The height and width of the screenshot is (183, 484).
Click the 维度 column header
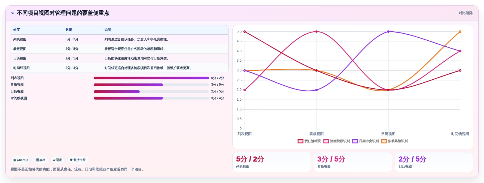click(17, 30)
